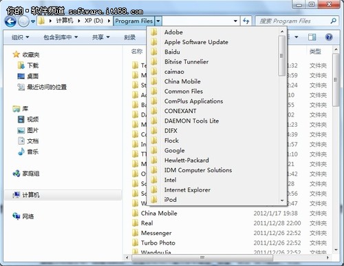Collapse the Program Files breadcrumb dropdown arrow
Viewport: 344px width, 266px height.
(158, 21)
